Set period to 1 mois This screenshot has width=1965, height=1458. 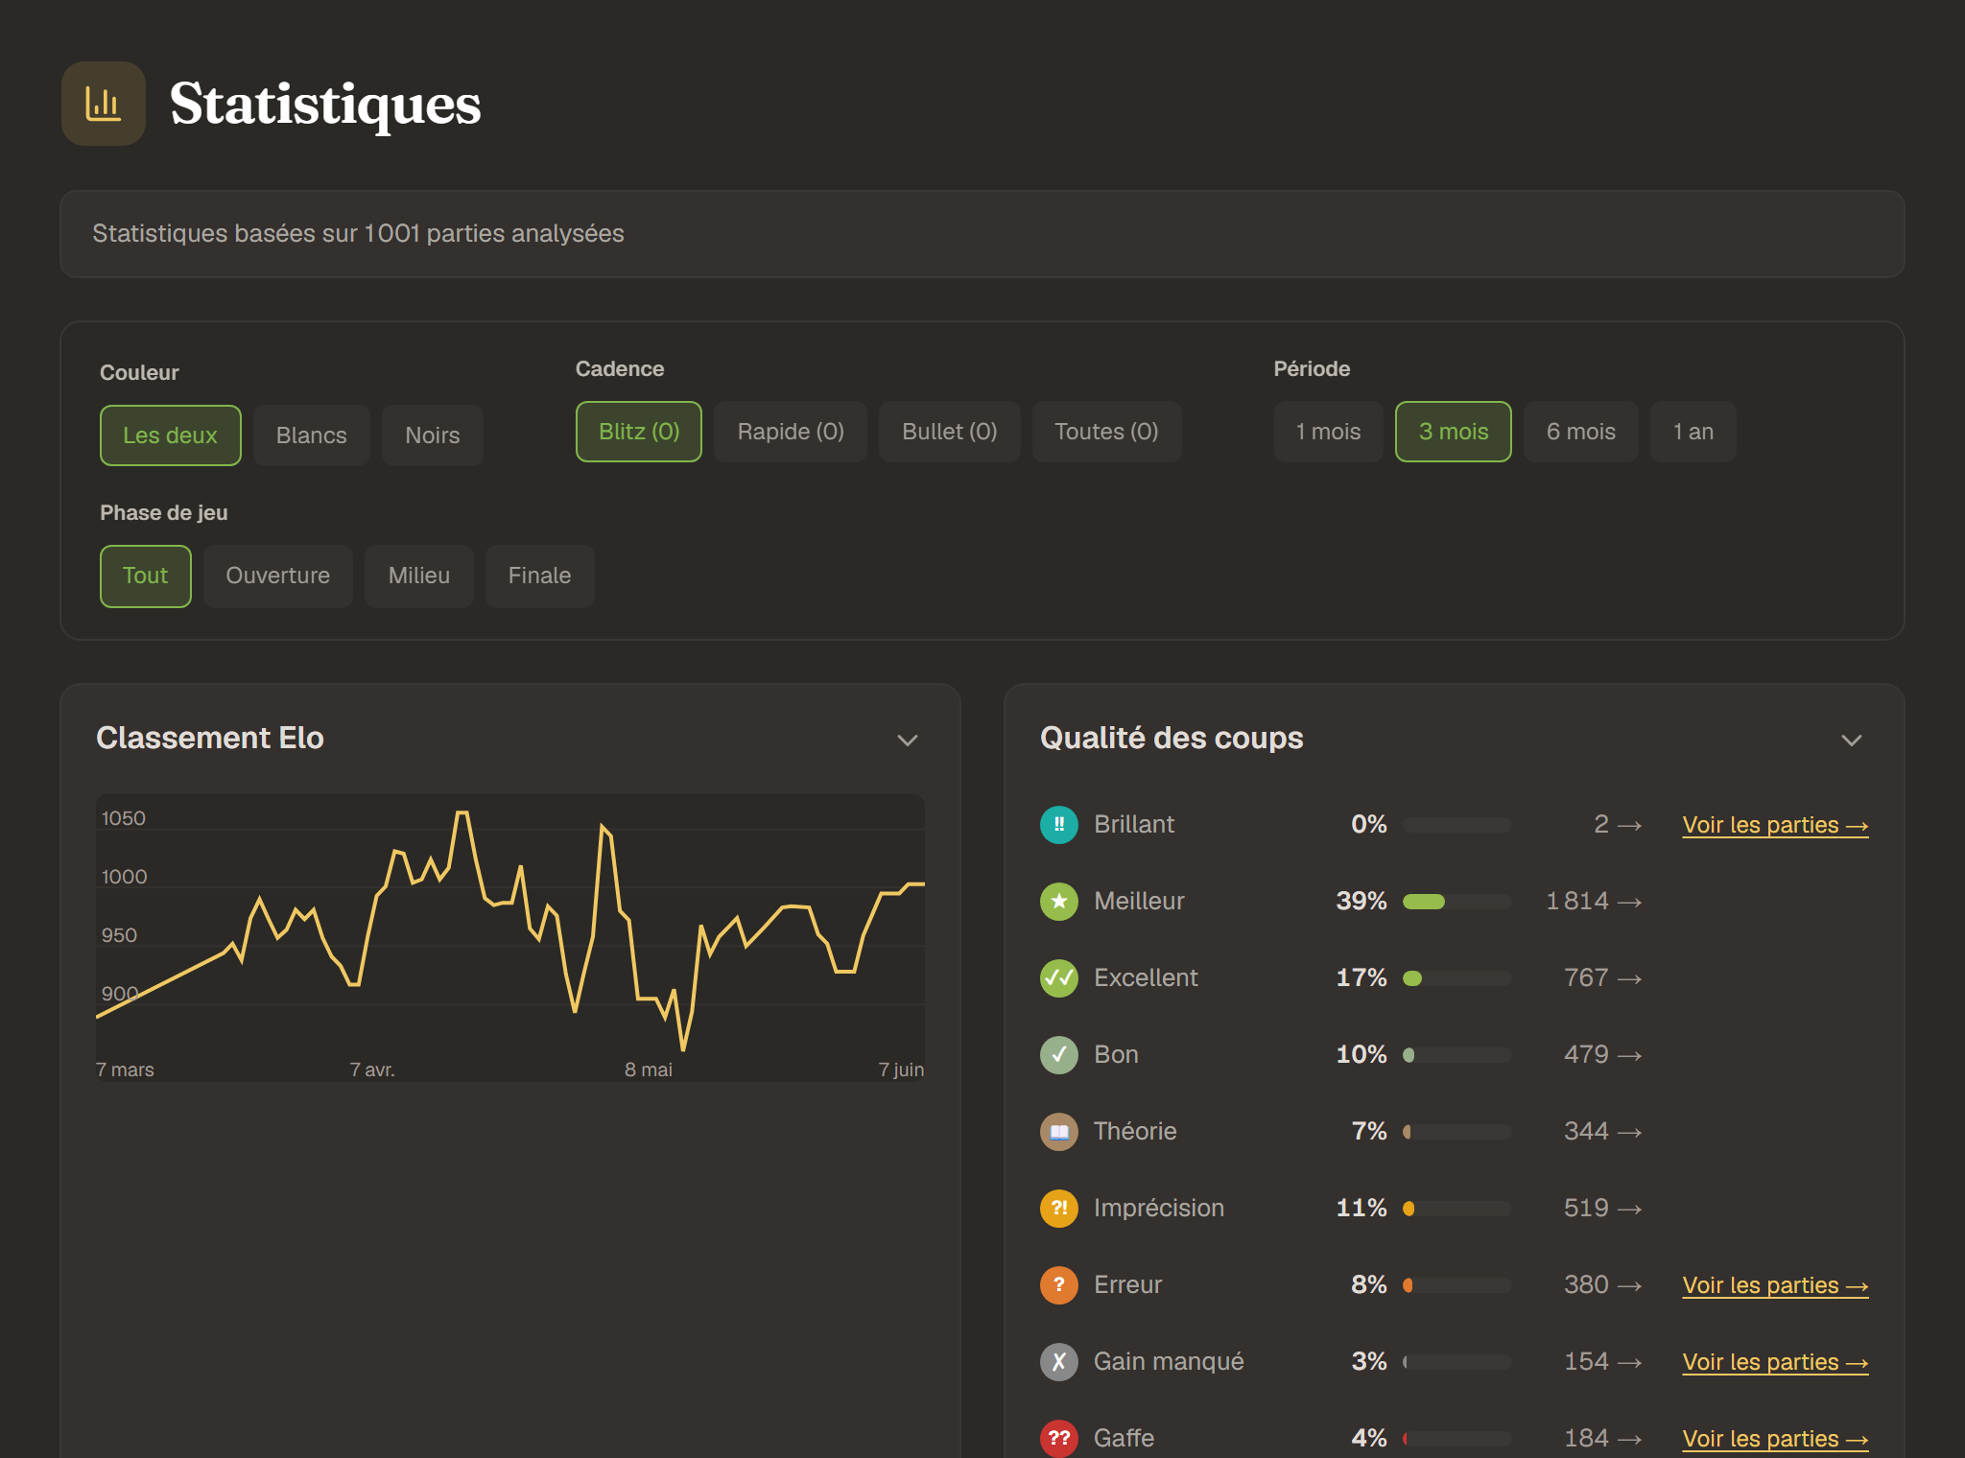click(x=1329, y=432)
